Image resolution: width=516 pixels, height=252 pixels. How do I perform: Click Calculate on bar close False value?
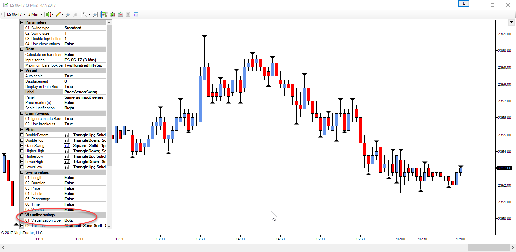[x=85, y=55]
